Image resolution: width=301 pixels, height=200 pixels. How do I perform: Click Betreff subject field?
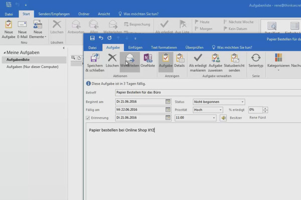(x=208, y=92)
